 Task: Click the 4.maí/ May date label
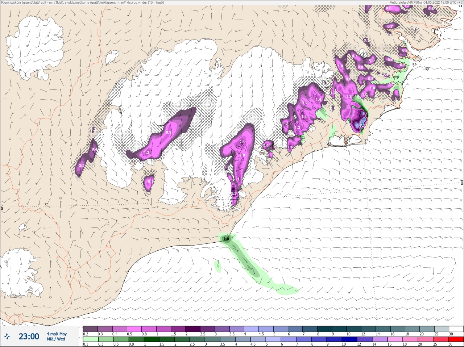coord(57,334)
